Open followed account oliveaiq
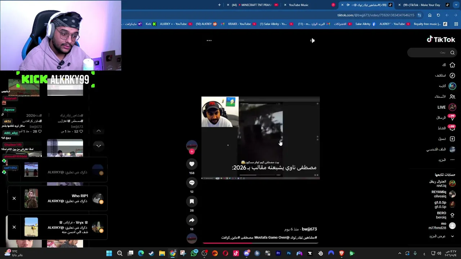This screenshot has width=461, height=259. pos(443,194)
